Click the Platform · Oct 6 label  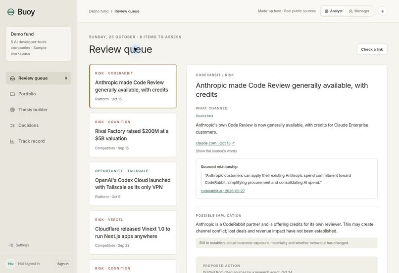coord(107,197)
